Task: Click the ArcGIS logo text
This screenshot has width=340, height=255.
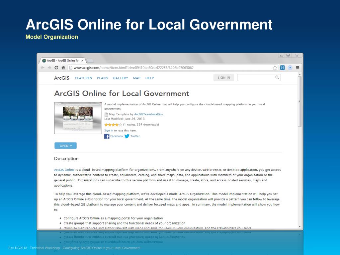Action: pos(61,78)
